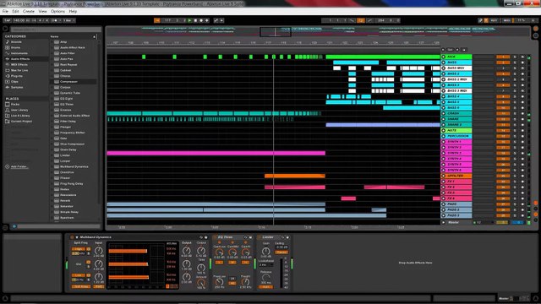This screenshot has width=541, height=304.
Task: Adjust Multiband Dynamics Amount knob
Action: tap(201, 282)
